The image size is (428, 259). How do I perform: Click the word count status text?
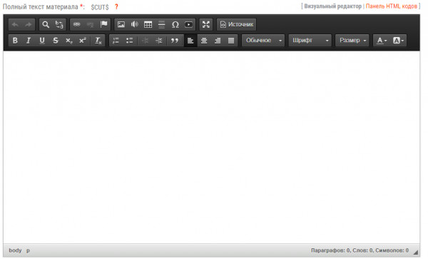tap(360, 250)
